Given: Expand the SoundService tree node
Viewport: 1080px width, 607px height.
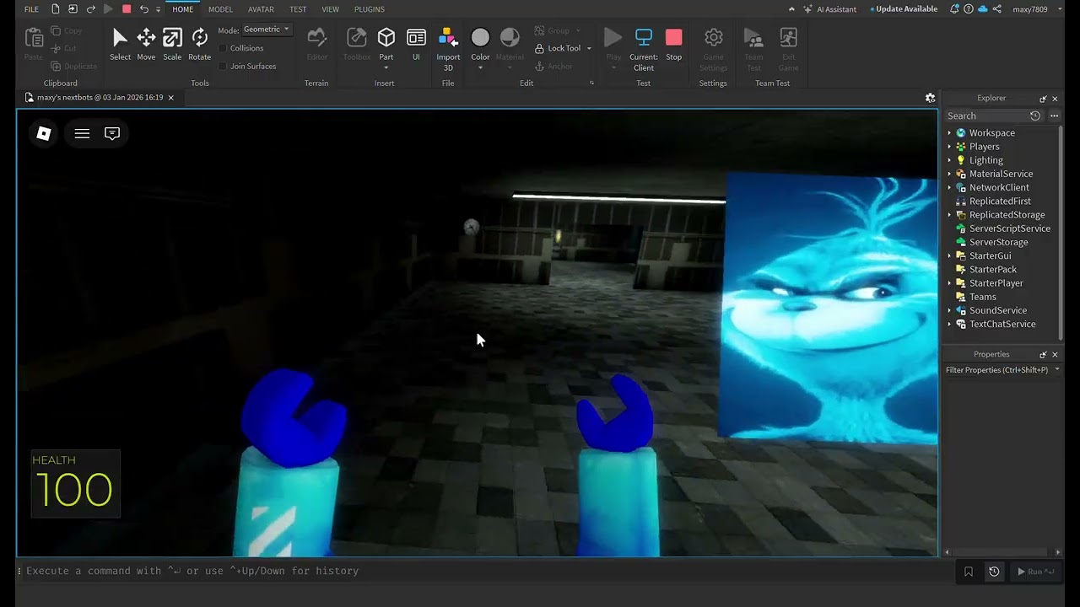Looking at the screenshot, I should pos(949,310).
